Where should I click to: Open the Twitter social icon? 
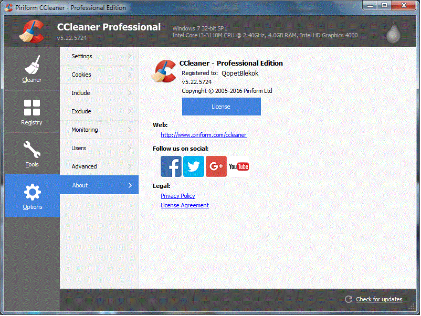[x=194, y=166]
